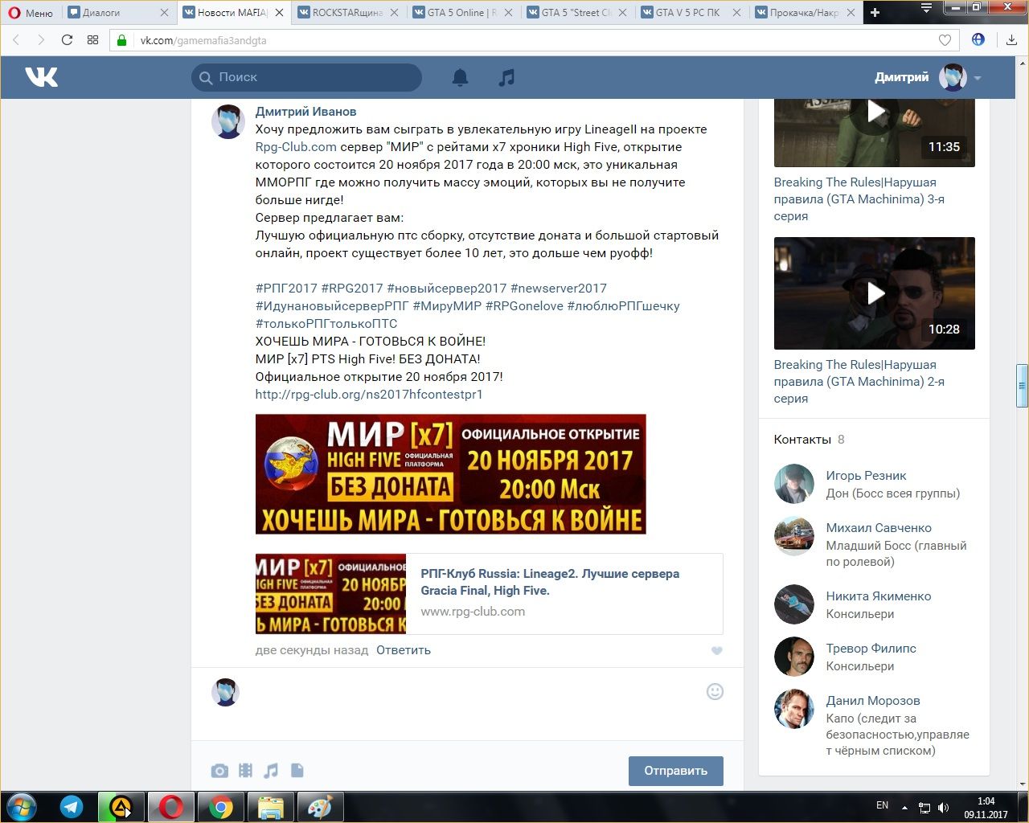
Task: Open the VPN globe icon
Action: click(978, 39)
